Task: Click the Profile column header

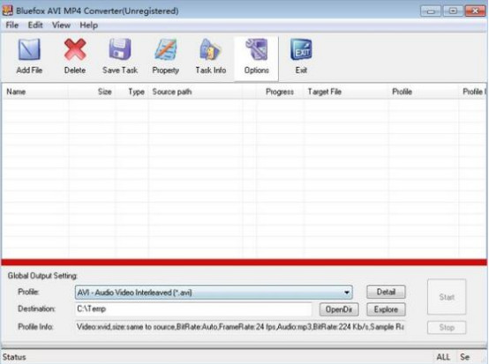Action: (424, 92)
